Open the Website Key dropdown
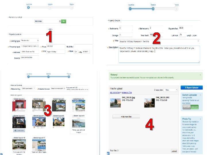Image resolution: width=207 pixels, height=155 pixels. click(x=28, y=89)
